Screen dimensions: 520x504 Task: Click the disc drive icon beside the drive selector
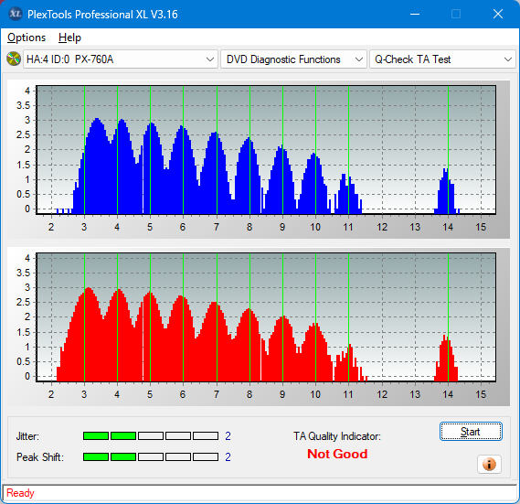[14, 59]
